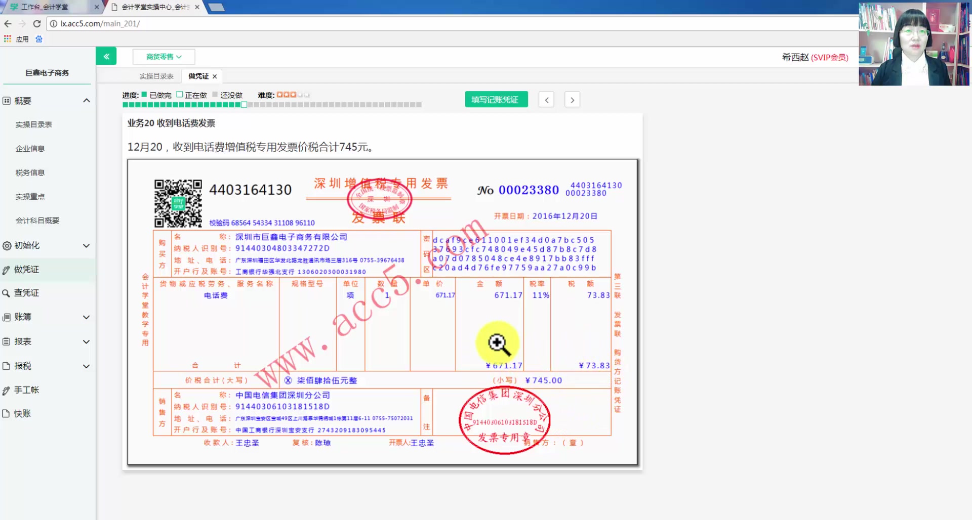This screenshot has height=520, width=972.
Task: Click the next business arrow button
Action: point(572,99)
